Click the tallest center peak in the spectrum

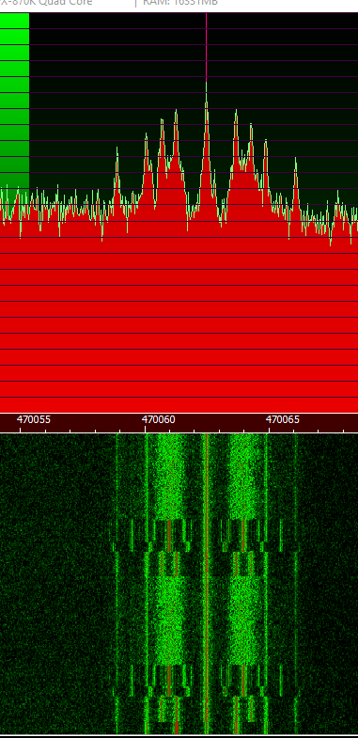tap(206, 94)
